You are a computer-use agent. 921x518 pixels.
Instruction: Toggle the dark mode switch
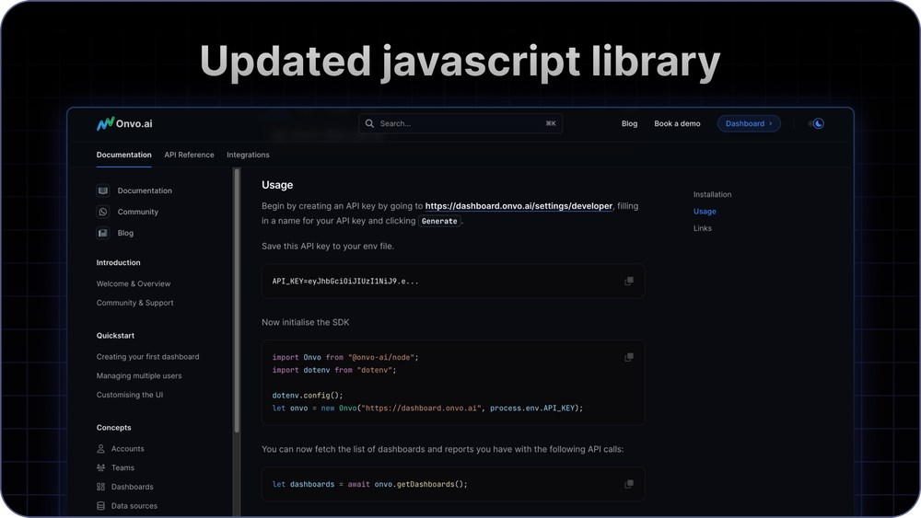tap(816, 123)
